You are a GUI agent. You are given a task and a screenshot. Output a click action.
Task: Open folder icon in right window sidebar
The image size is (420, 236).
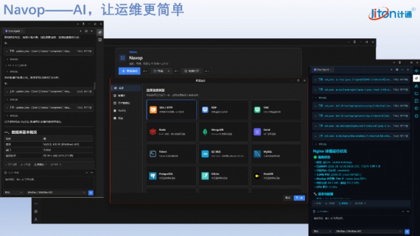pos(416,93)
